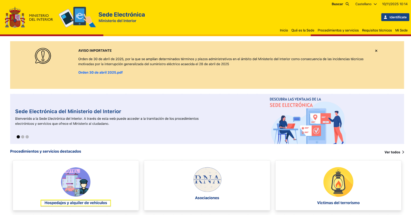The image size is (411, 215).
Task: Click the Sede Electrónica tablet logo
Action: [77, 17]
